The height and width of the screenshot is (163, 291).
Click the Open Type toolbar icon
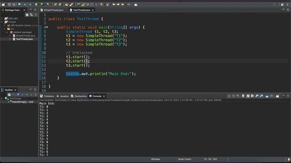[67, 5]
